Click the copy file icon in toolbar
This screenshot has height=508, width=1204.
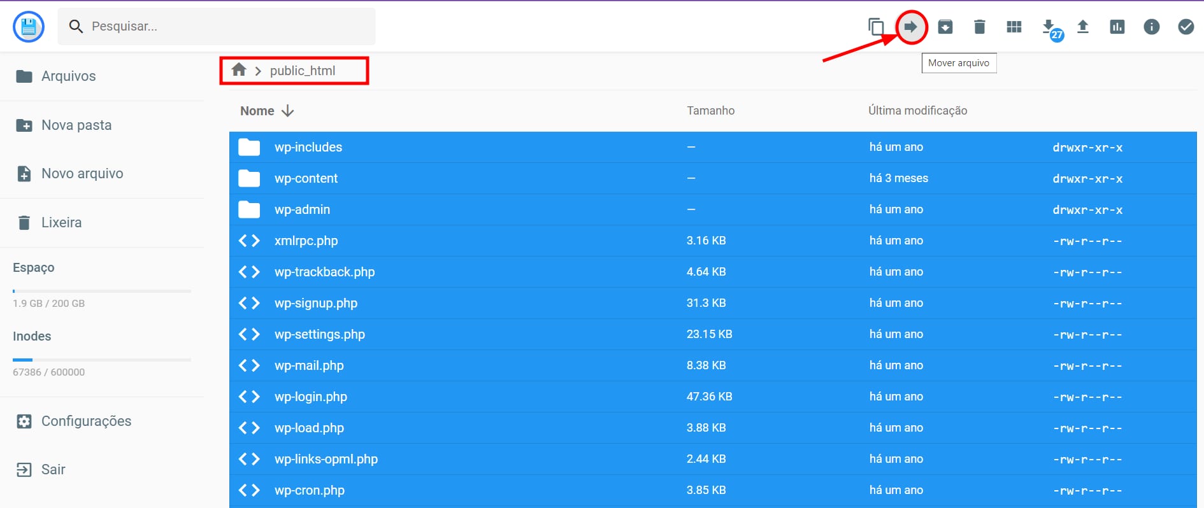(x=876, y=27)
